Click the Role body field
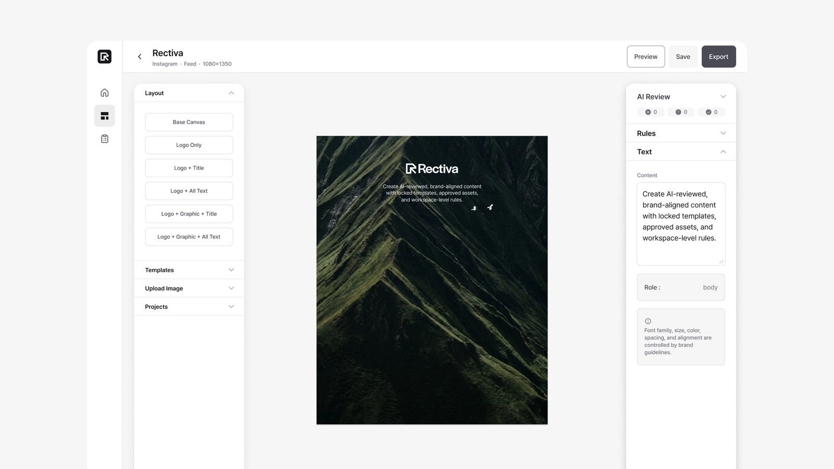 [x=681, y=287]
